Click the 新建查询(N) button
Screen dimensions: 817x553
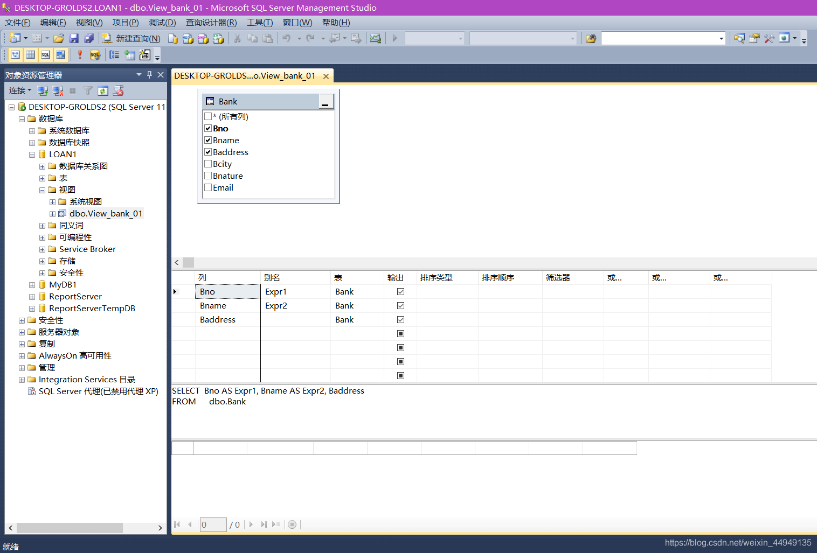pos(131,38)
